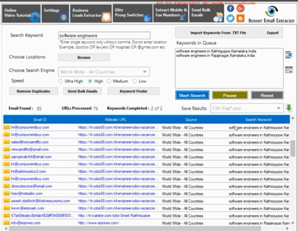Open the Save Results CSV file dropdown
The image size is (298, 231).
(247, 108)
